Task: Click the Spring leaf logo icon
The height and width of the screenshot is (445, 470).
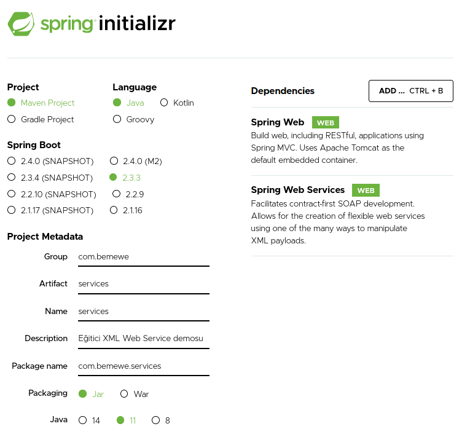Action: 21,23
